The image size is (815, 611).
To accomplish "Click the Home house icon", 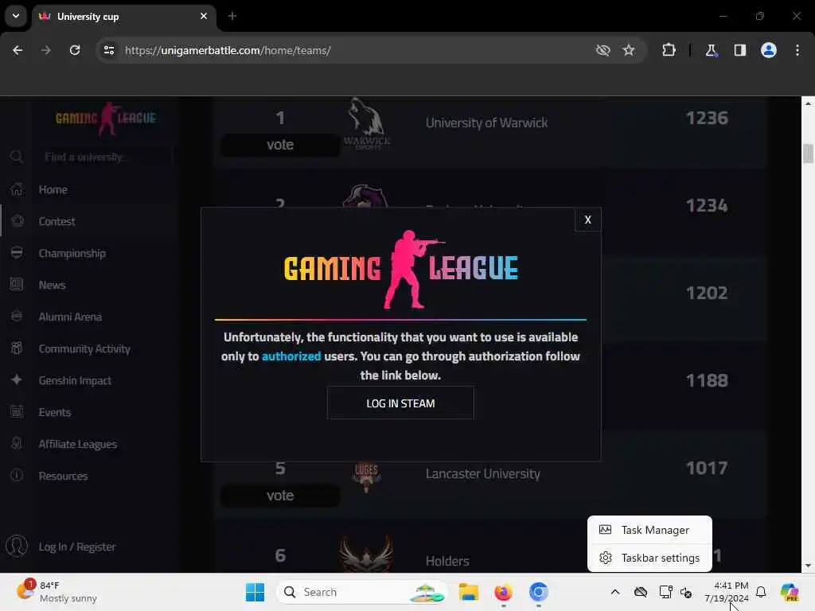I will click(17, 189).
